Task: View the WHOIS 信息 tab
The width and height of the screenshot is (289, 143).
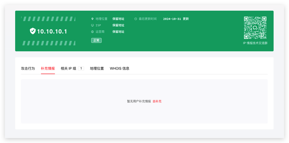Action: tap(120, 68)
